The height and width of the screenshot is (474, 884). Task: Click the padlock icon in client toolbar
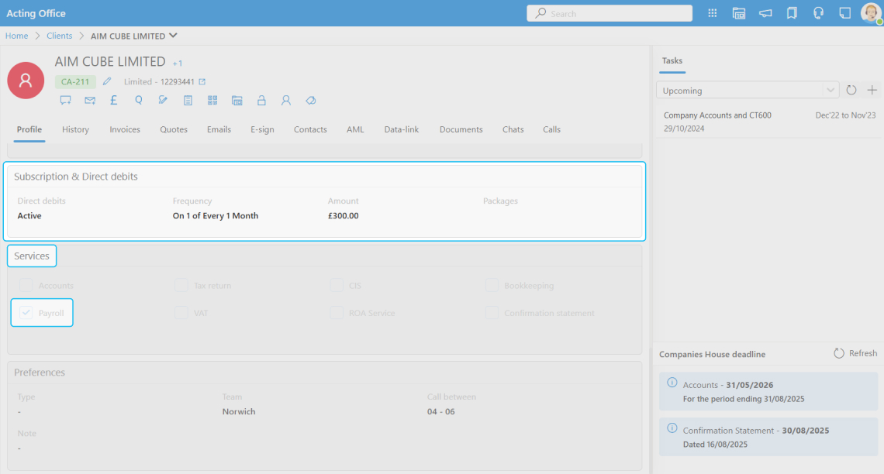(261, 100)
